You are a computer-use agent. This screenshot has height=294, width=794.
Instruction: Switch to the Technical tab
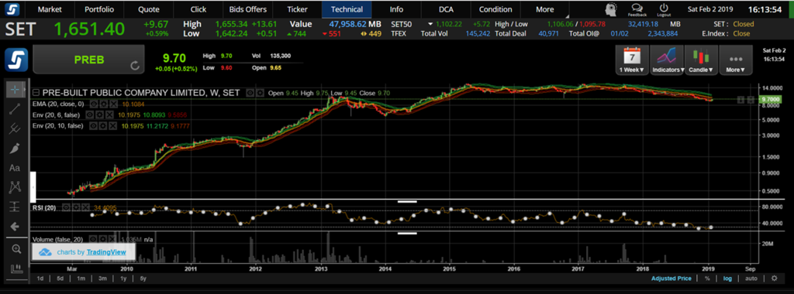click(x=347, y=9)
